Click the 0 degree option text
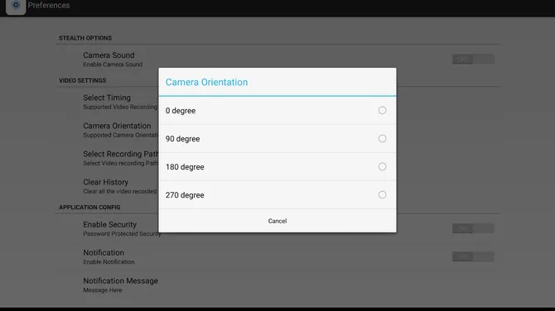This screenshot has width=555, height=311. click(x=181, y=111)
